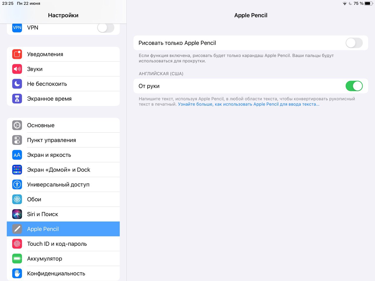Tap the Экран и яркость AA icon
Image resolution: width=375 pixels, height=281 pixels.
pyautogui.click(x=17, y=155)
